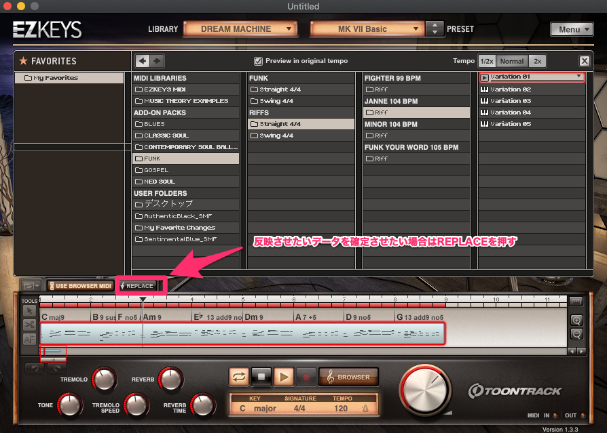This screenshot has height=433, width=607.
Task: Select the scissors split tool
Action: (29, 325)
